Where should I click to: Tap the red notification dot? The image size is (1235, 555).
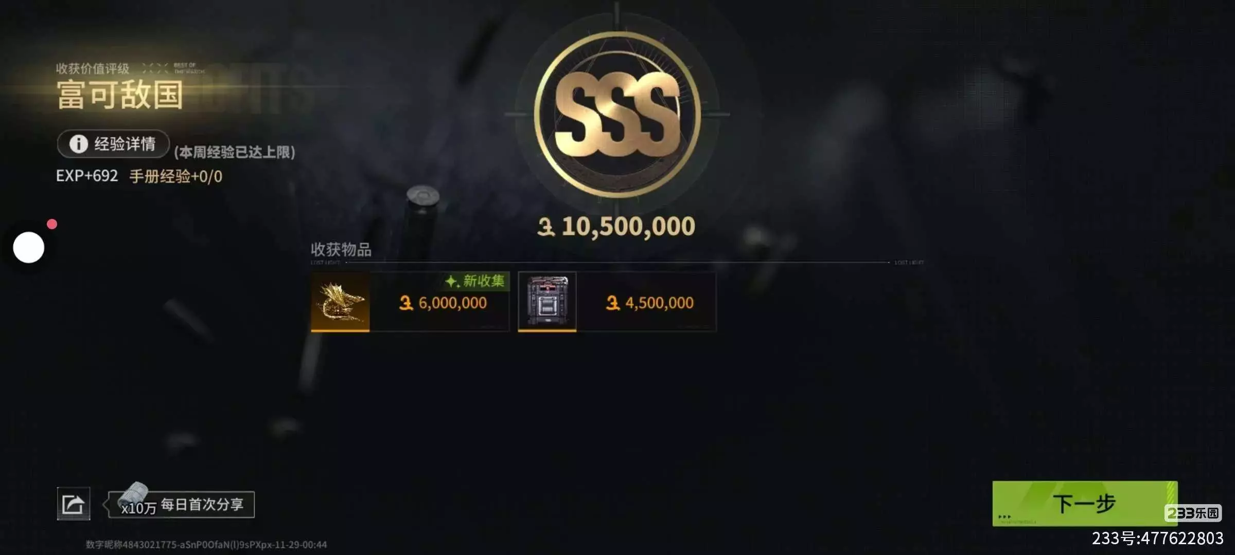[x=52, y=224]
